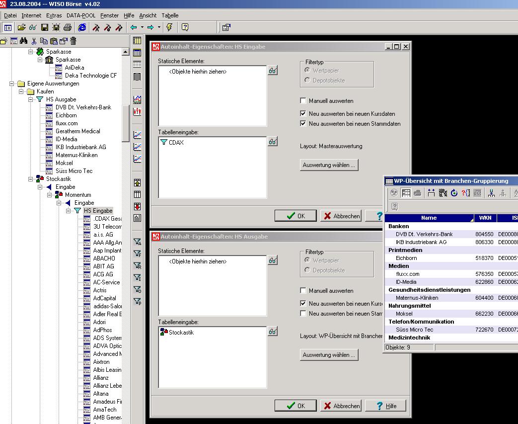
Task: Toggle Manuell auswerten in HS Eingabe dialog
Action: pos(303,100)
